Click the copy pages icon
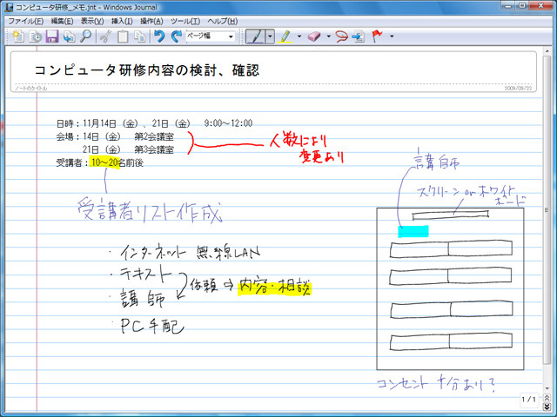 [139, 36]
